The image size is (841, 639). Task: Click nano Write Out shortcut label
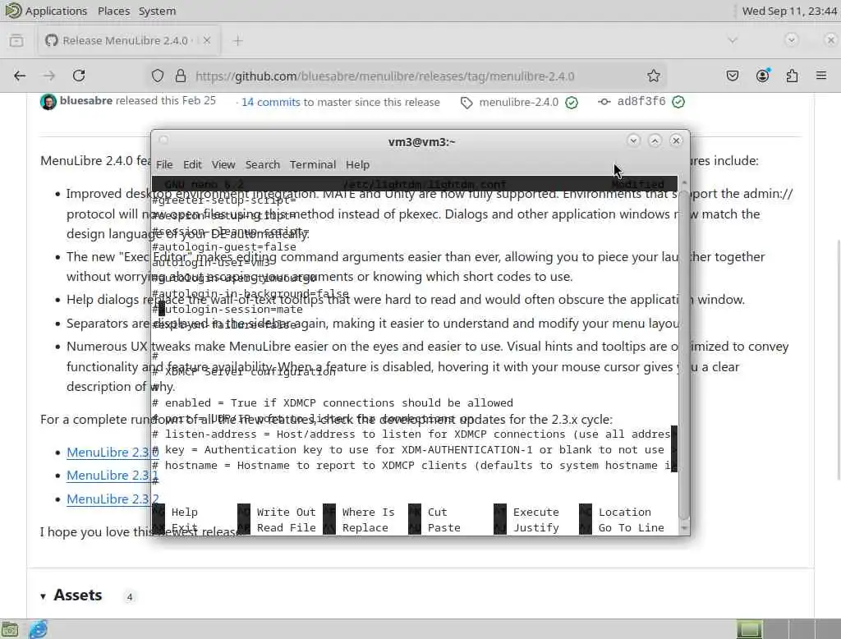[x=286, y=513]
